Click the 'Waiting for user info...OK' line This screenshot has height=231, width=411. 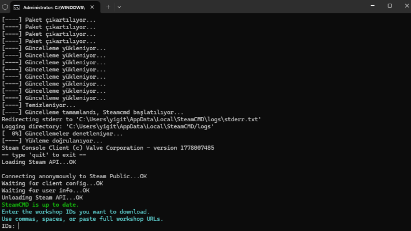click(x=45, y=191)
